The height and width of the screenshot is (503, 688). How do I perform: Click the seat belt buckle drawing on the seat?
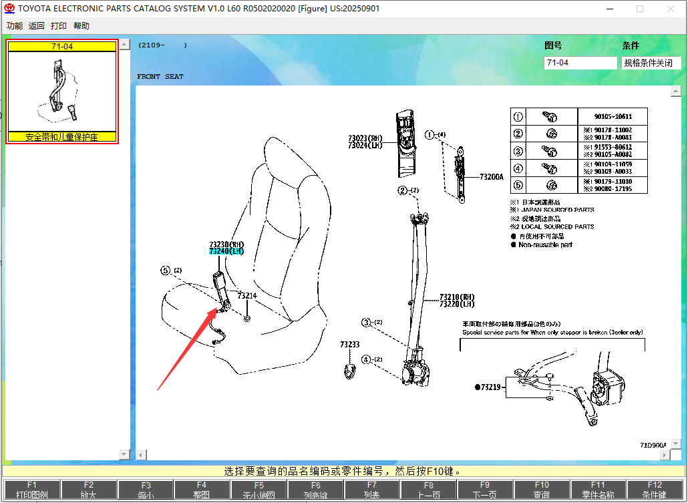tap(222, 292)
